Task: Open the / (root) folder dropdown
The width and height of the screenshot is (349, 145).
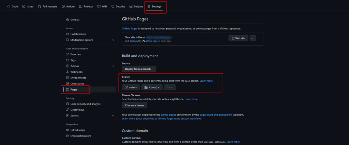Action: coord(152,87)
